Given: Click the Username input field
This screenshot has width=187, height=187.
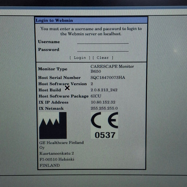Looking at the screenshot, I should [x=103, y=41].
